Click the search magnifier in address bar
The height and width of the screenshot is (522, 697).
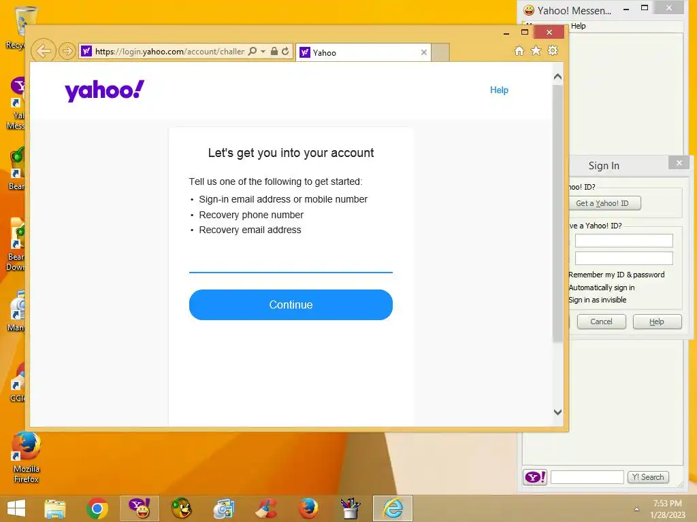click(252, 51)
